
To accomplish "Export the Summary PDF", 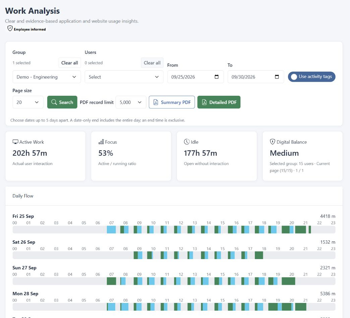I will pyautogui.click(x=172, y=102).
